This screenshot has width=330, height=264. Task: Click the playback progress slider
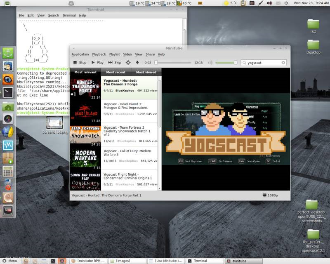(173, 63)
